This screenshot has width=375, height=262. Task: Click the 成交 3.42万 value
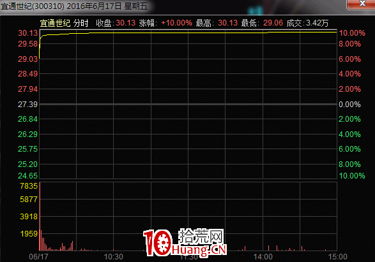[307, 23]
